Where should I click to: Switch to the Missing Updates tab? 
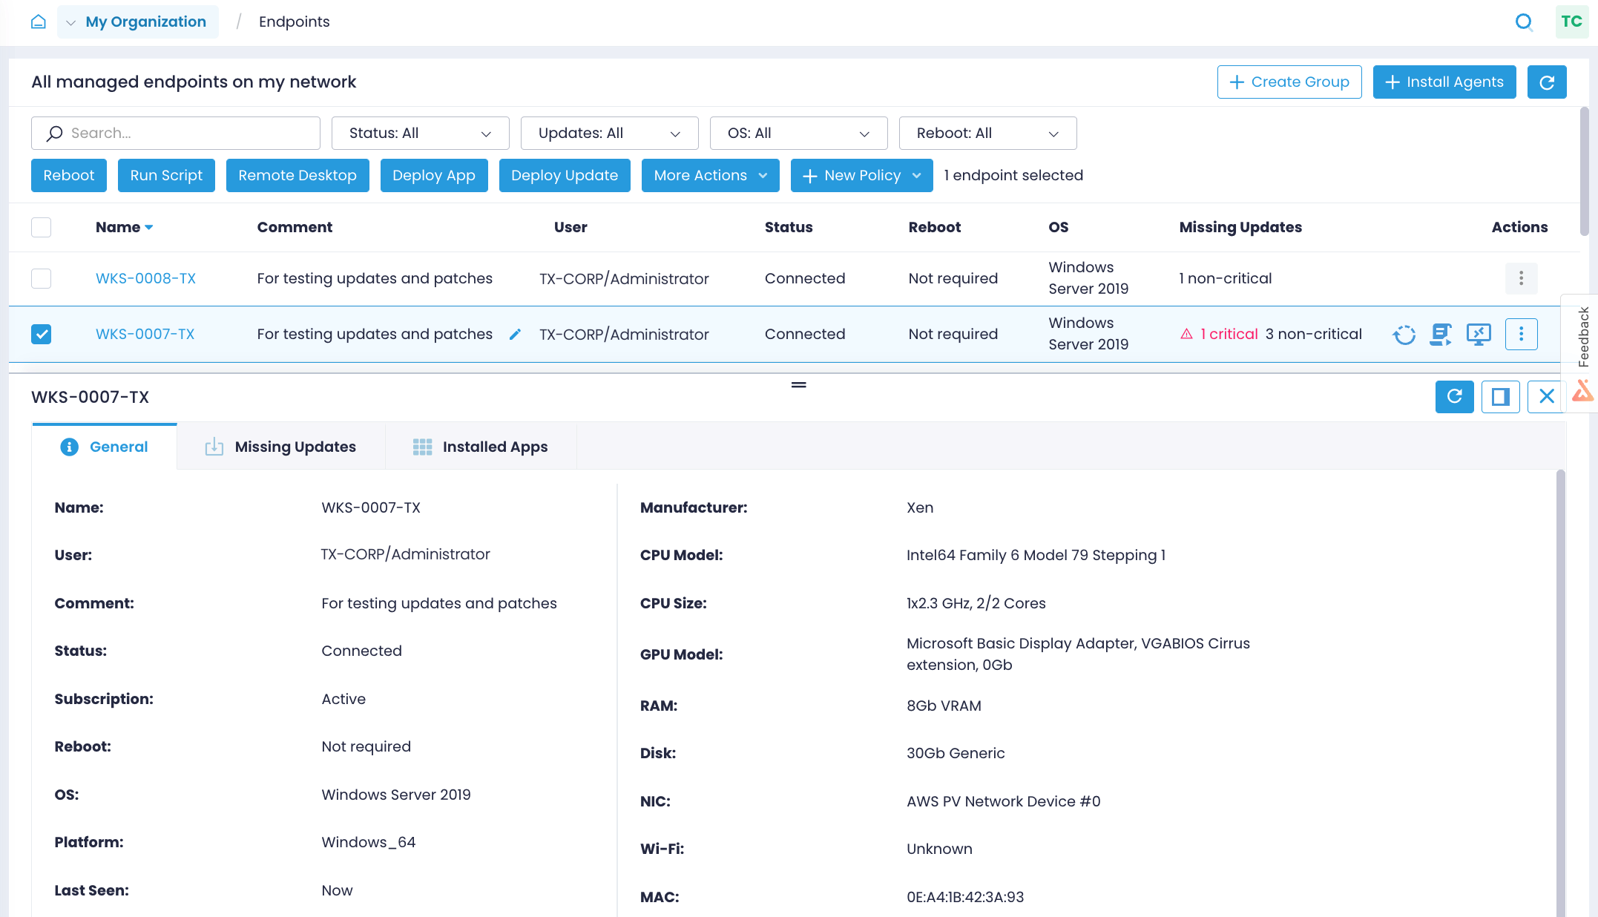[281, 447]
